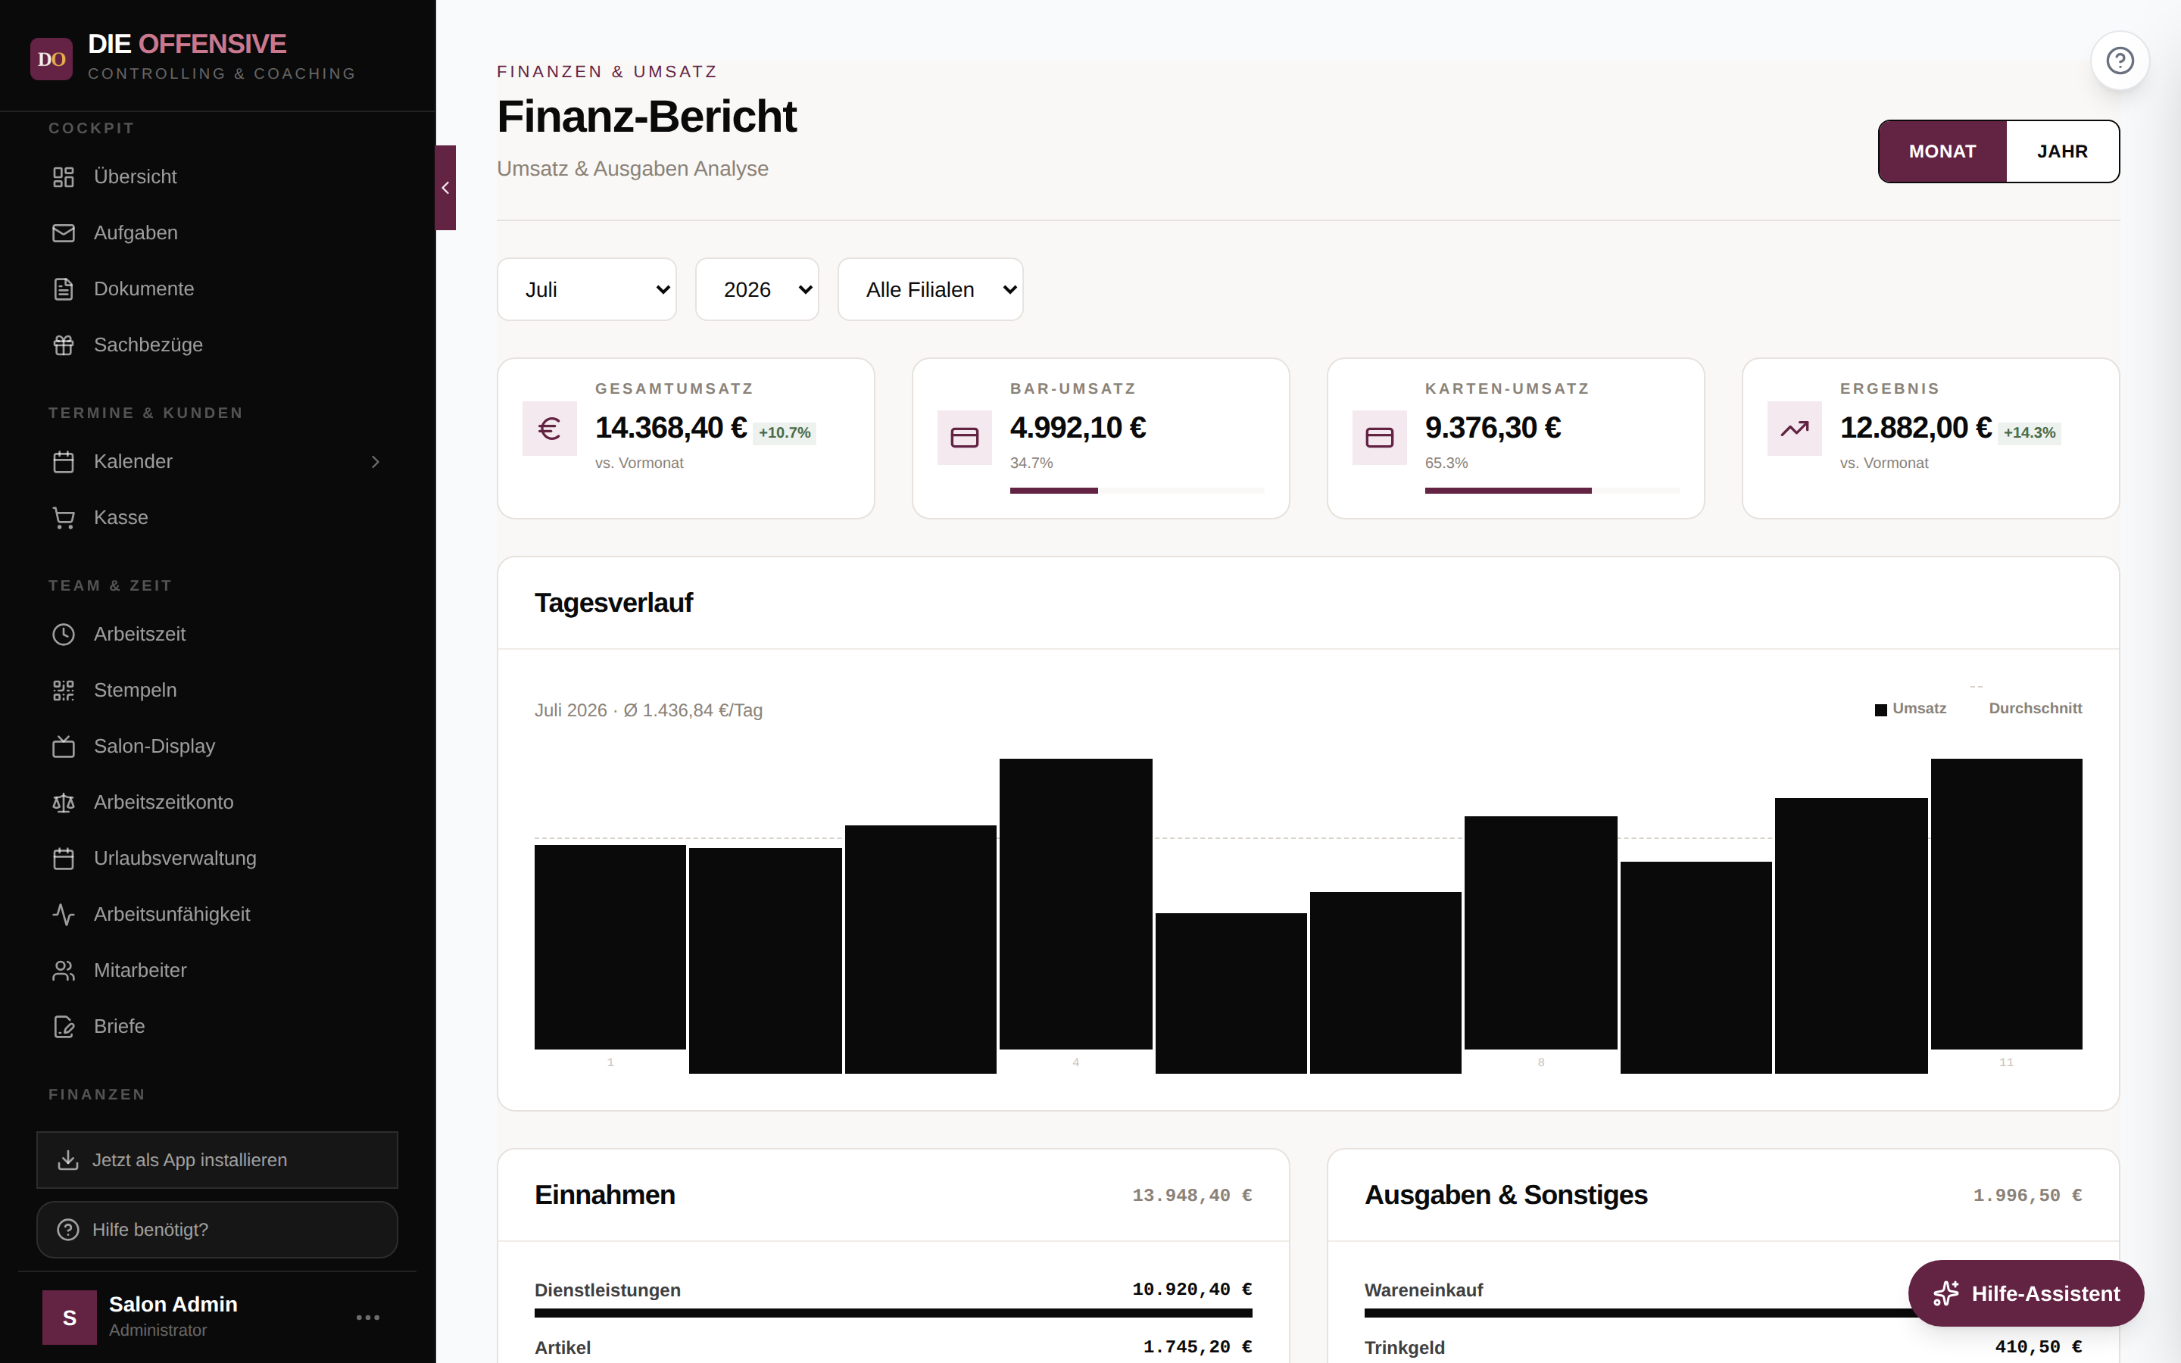
Task: Open the three-dot menu beside Salon Admin
Action: pos(368,1317)
